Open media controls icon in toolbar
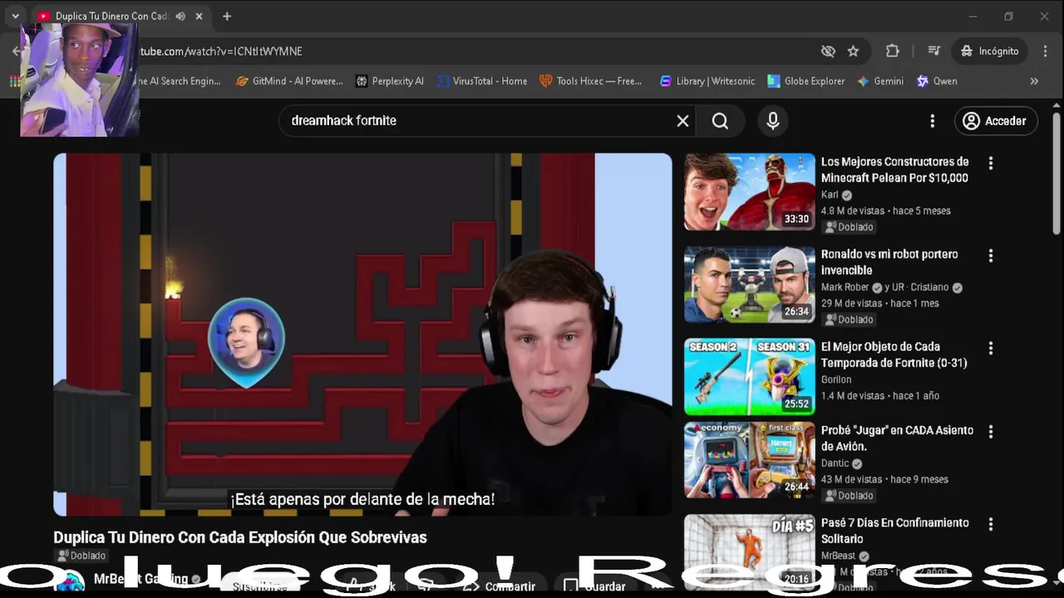The image size is (1064, 598). point(934,51)
